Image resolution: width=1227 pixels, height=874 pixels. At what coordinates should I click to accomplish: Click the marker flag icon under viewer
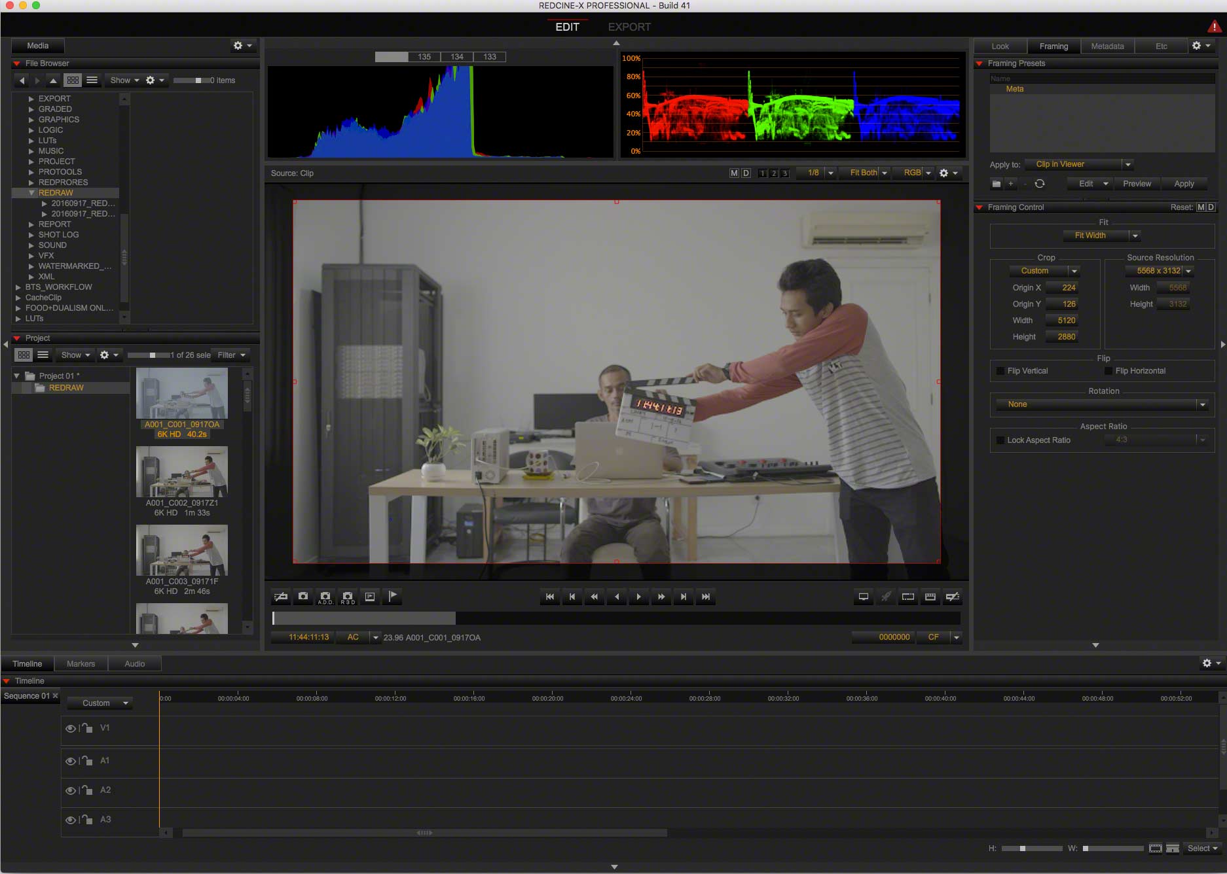[x=392, y=597]
